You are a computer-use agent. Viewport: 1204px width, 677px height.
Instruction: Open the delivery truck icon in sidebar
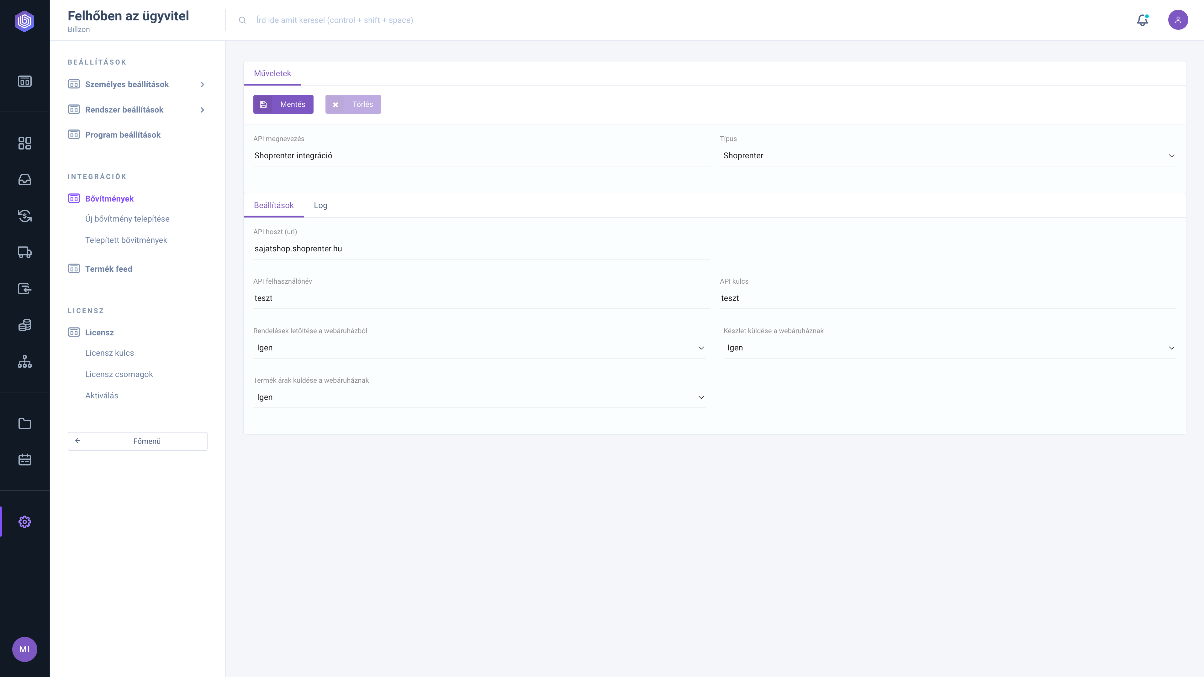coord(25,252)
